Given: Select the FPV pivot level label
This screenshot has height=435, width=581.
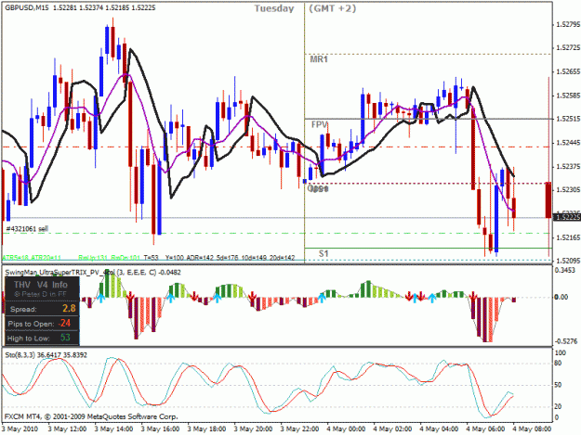Looking at the screenshot, I should pos(320,124).
